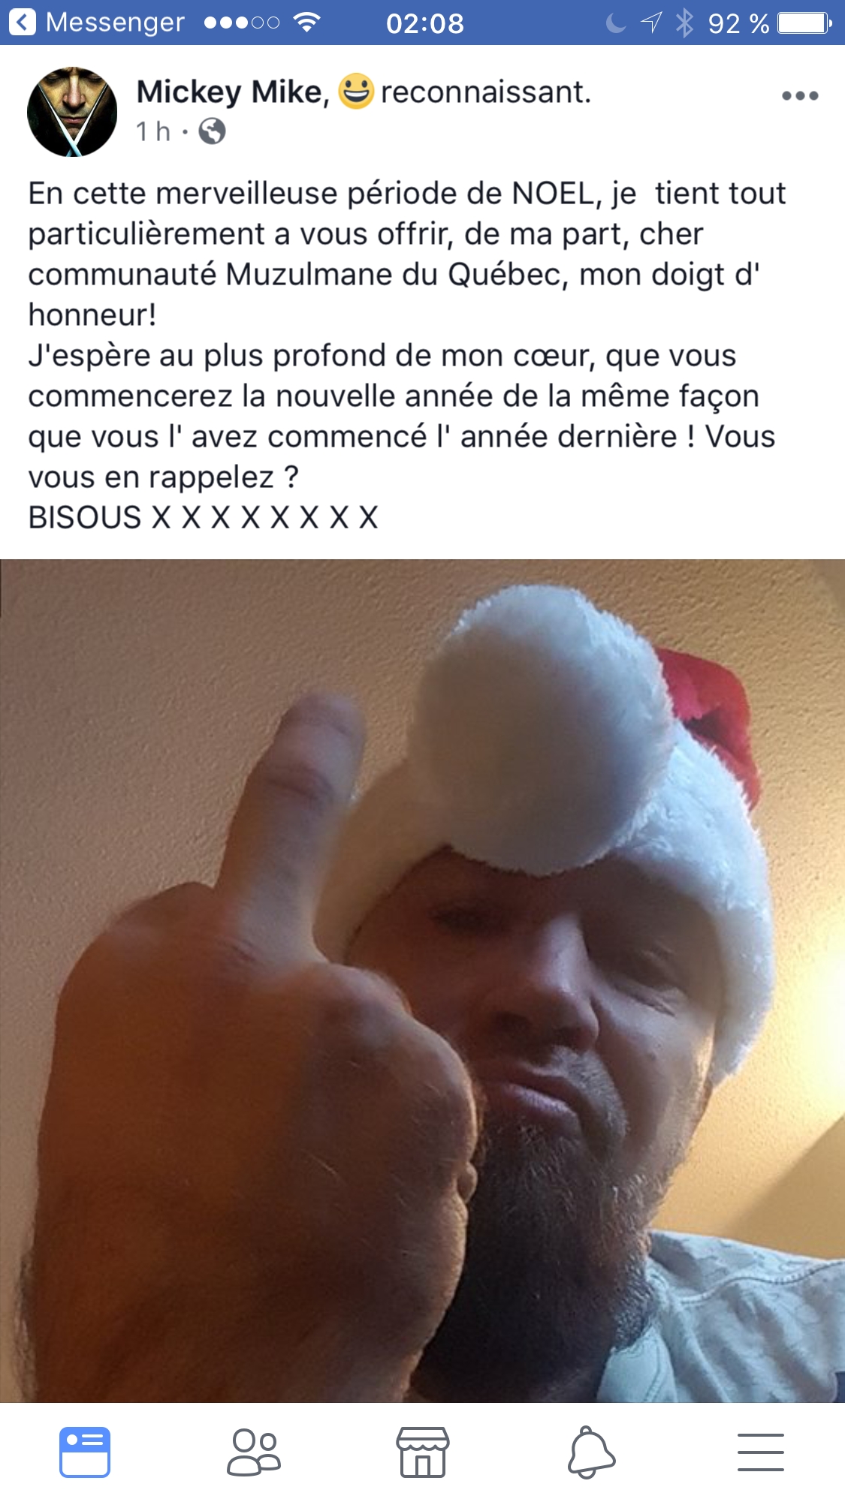Viewport: 845px width, 1502px height.
Task: Tap the '1 h' post timestamp
Action: pyautogui.click(x=153, y=131)
